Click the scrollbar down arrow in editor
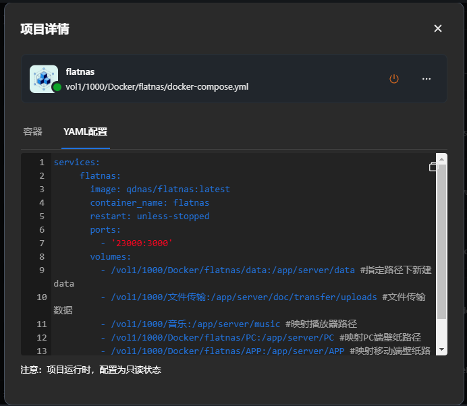Screen dimensions: 467x406 [x=442, y=349]
